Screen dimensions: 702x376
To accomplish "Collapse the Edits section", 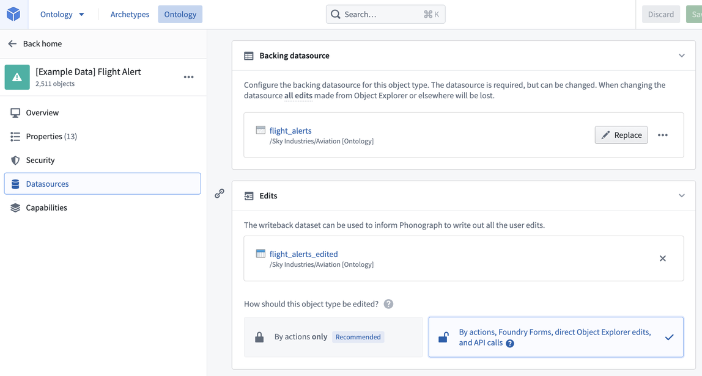I will pos(681,195).
